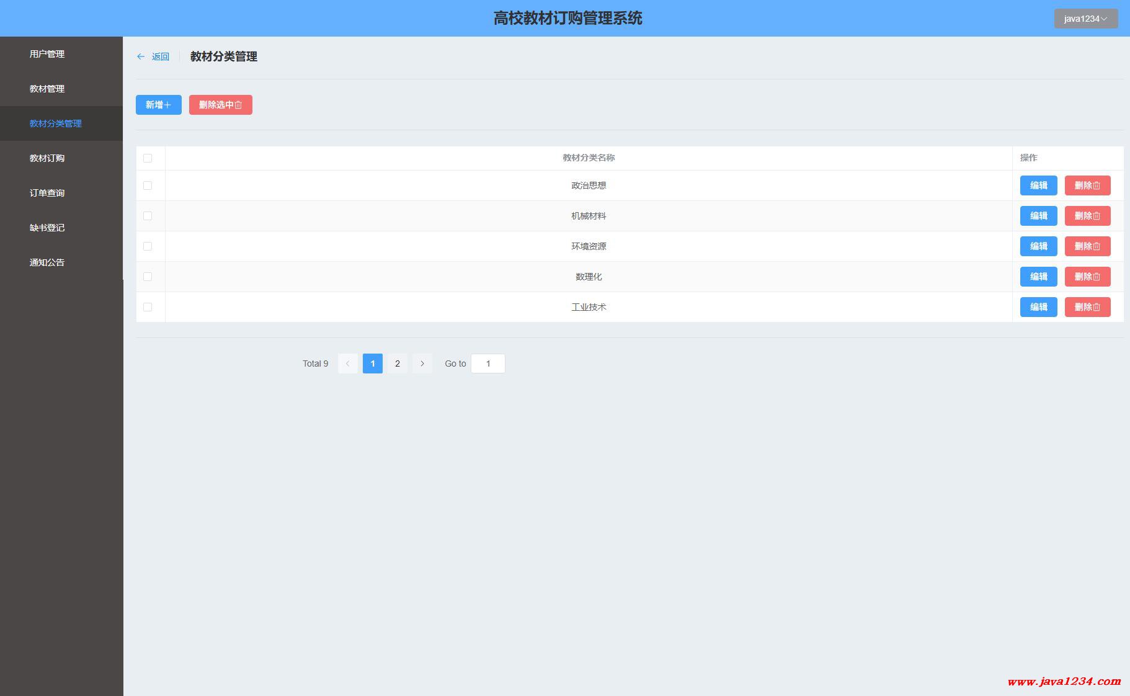
Task: Edit the 机械材料 category
Action: pyautogui.click(x=1038, y=216)
